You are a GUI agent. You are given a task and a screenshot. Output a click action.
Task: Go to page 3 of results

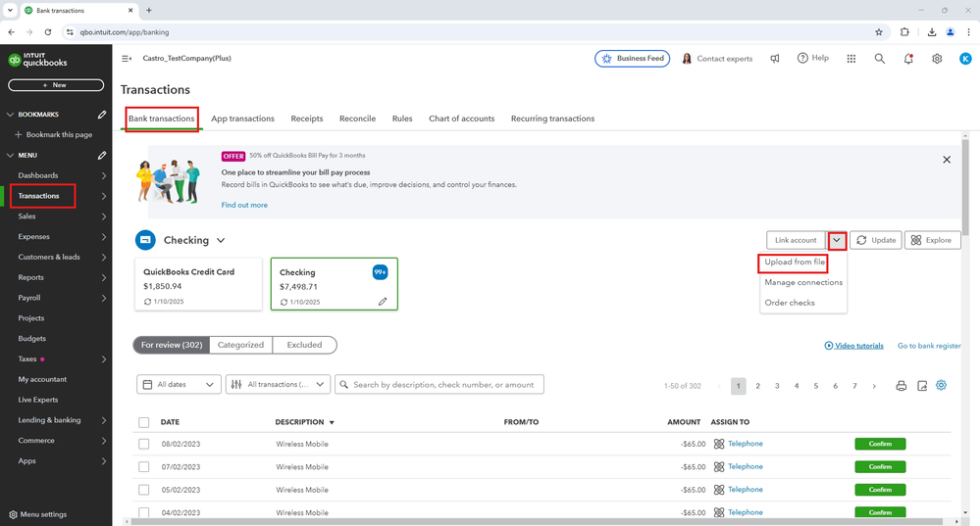point(777,386)
